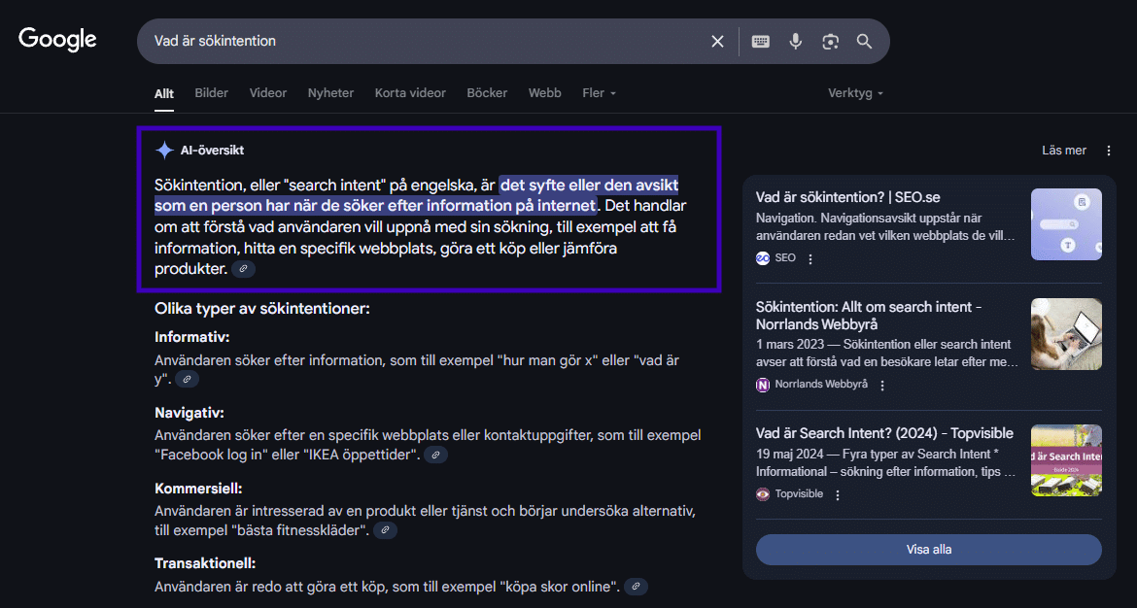1137x608 pixels.
Task: Open three-dot menu beside SEO source
Action: tap(810, 259)
